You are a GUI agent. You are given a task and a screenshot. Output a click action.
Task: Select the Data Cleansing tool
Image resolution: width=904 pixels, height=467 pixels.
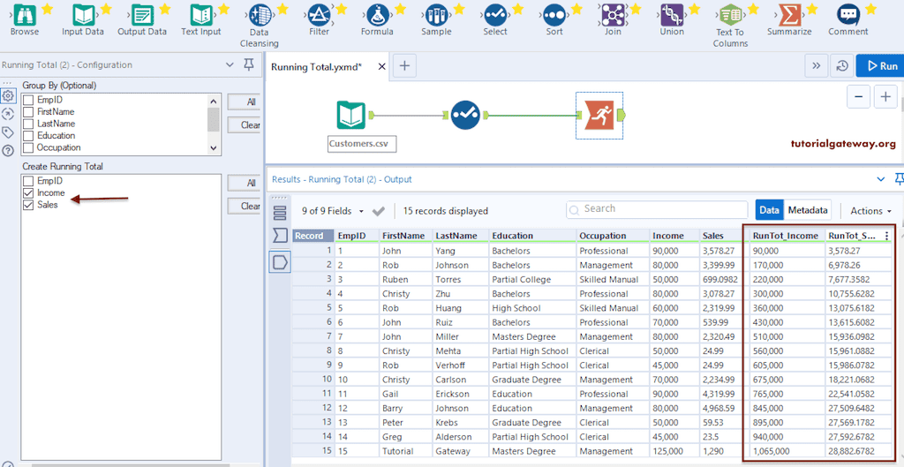pyautogui.click(x=260, y=14)
